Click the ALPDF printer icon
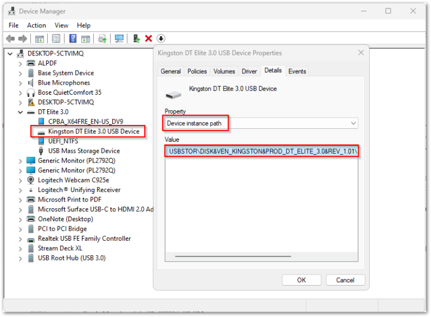The width and height of the screenshot is (431, 317). click(31, 63)
